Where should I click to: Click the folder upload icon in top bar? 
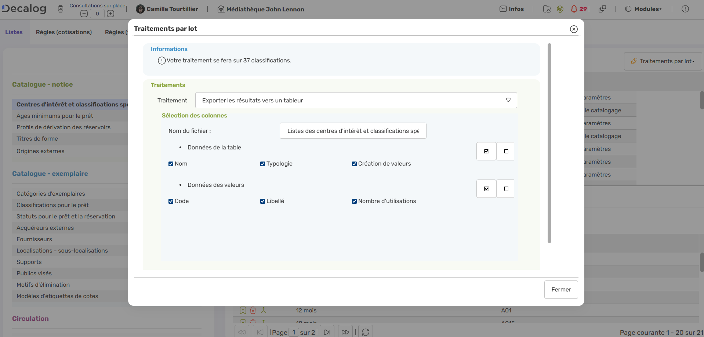pyautogui.click(x=547, y=9)
